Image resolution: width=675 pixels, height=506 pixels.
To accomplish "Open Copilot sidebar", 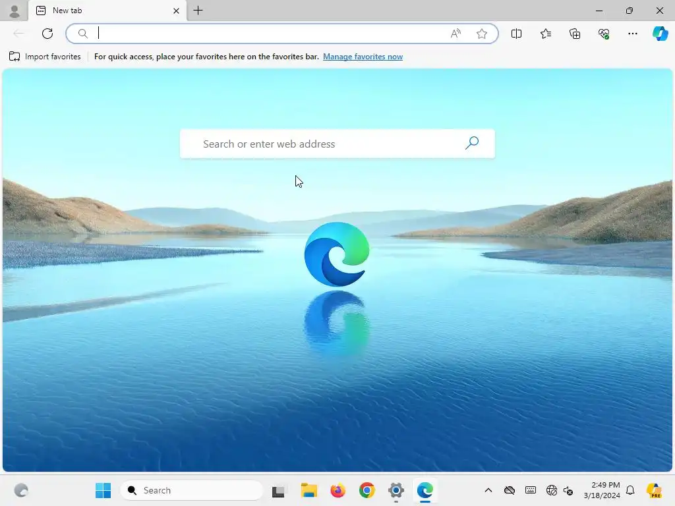I will coord(660,34).
